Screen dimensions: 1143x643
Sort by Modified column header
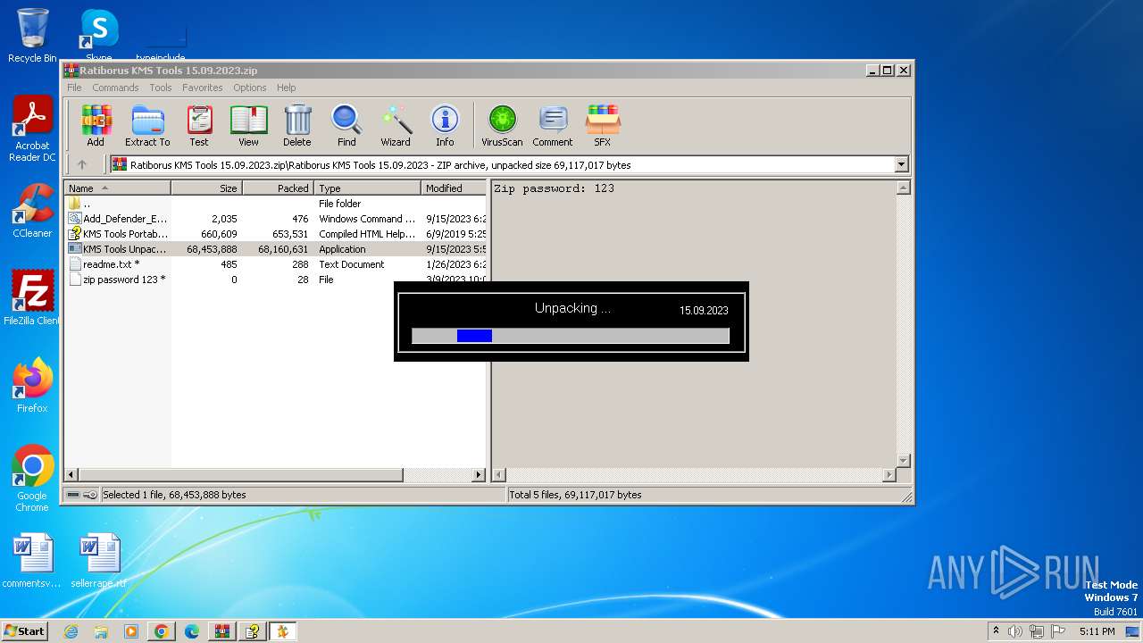454,188
